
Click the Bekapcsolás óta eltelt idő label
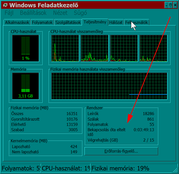(x=107, y=132)
